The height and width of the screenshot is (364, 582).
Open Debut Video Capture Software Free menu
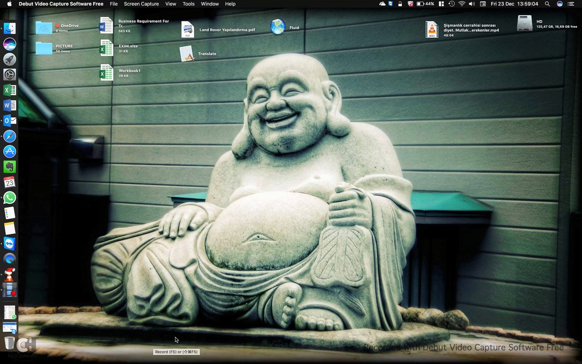61,4
